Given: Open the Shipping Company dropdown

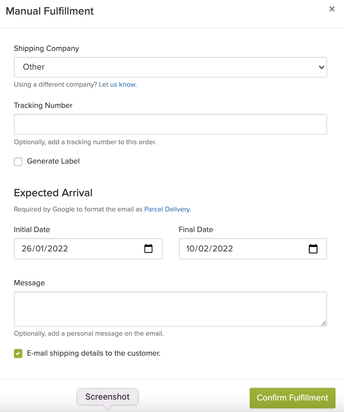Looking at the screenshot, I should point(170,67).
